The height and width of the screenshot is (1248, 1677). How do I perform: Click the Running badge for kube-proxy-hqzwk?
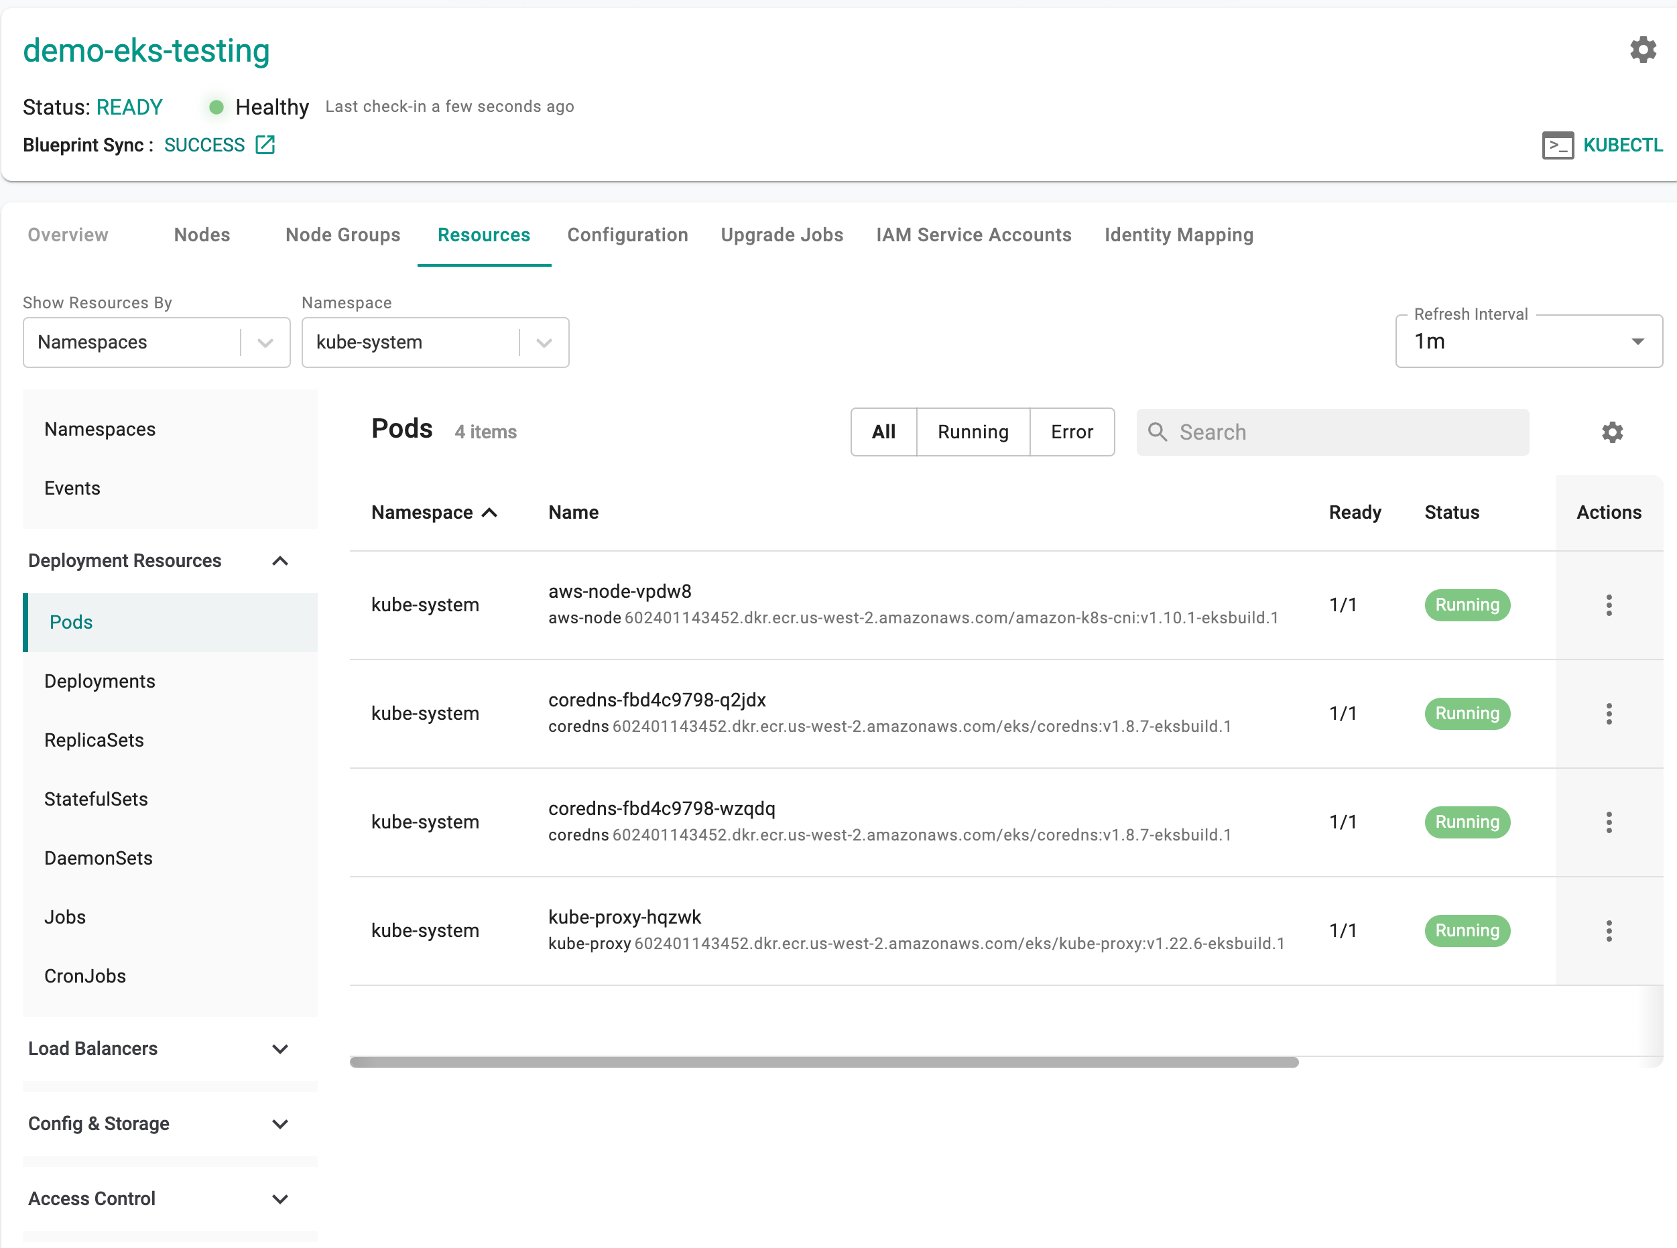point(1467,931)
